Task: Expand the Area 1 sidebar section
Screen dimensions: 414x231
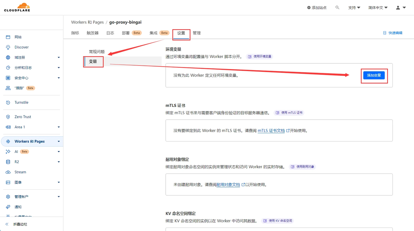Action: point(59,127)
